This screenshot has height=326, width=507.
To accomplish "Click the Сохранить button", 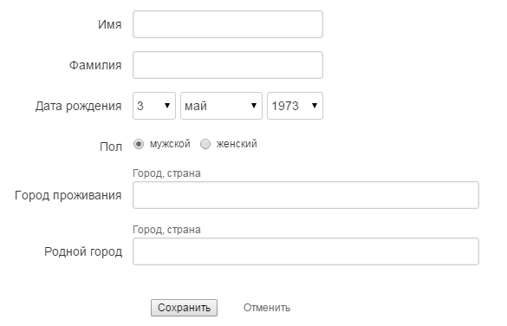I will tap(184, 308).
